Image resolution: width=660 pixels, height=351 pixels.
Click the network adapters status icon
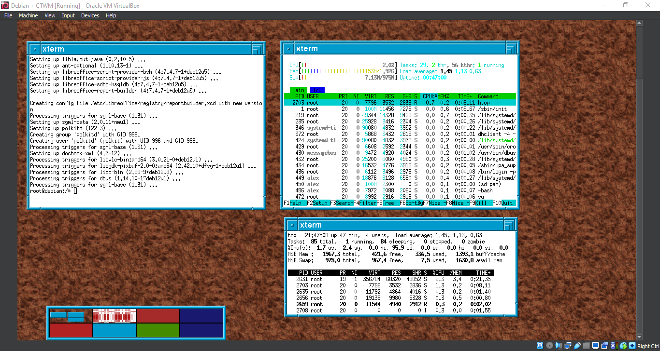point(568,346)
